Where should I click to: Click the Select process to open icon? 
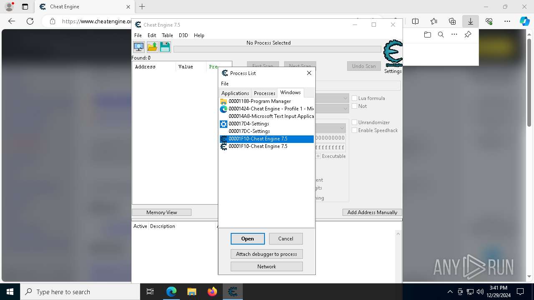pos(139,47)
